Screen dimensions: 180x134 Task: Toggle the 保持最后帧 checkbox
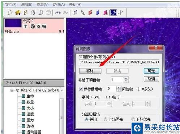point(81,89)
